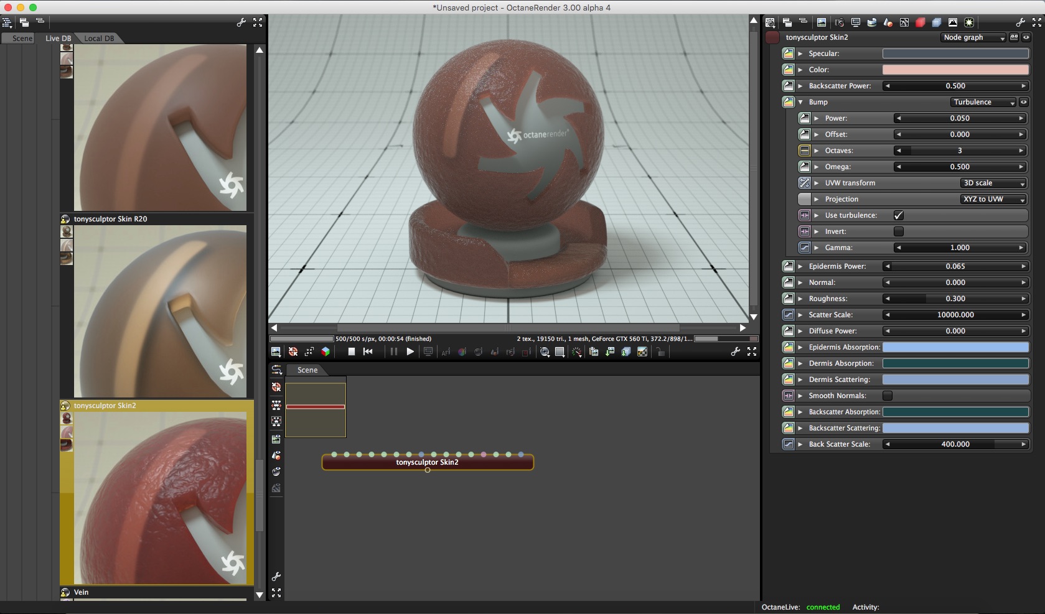Click the alpha checkerboard background icon

[642, 352]
